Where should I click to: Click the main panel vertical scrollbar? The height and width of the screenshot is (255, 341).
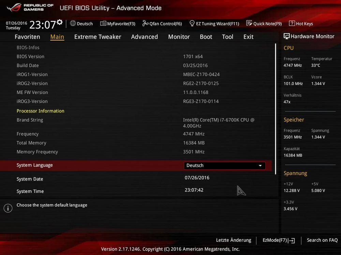[276, 109]
